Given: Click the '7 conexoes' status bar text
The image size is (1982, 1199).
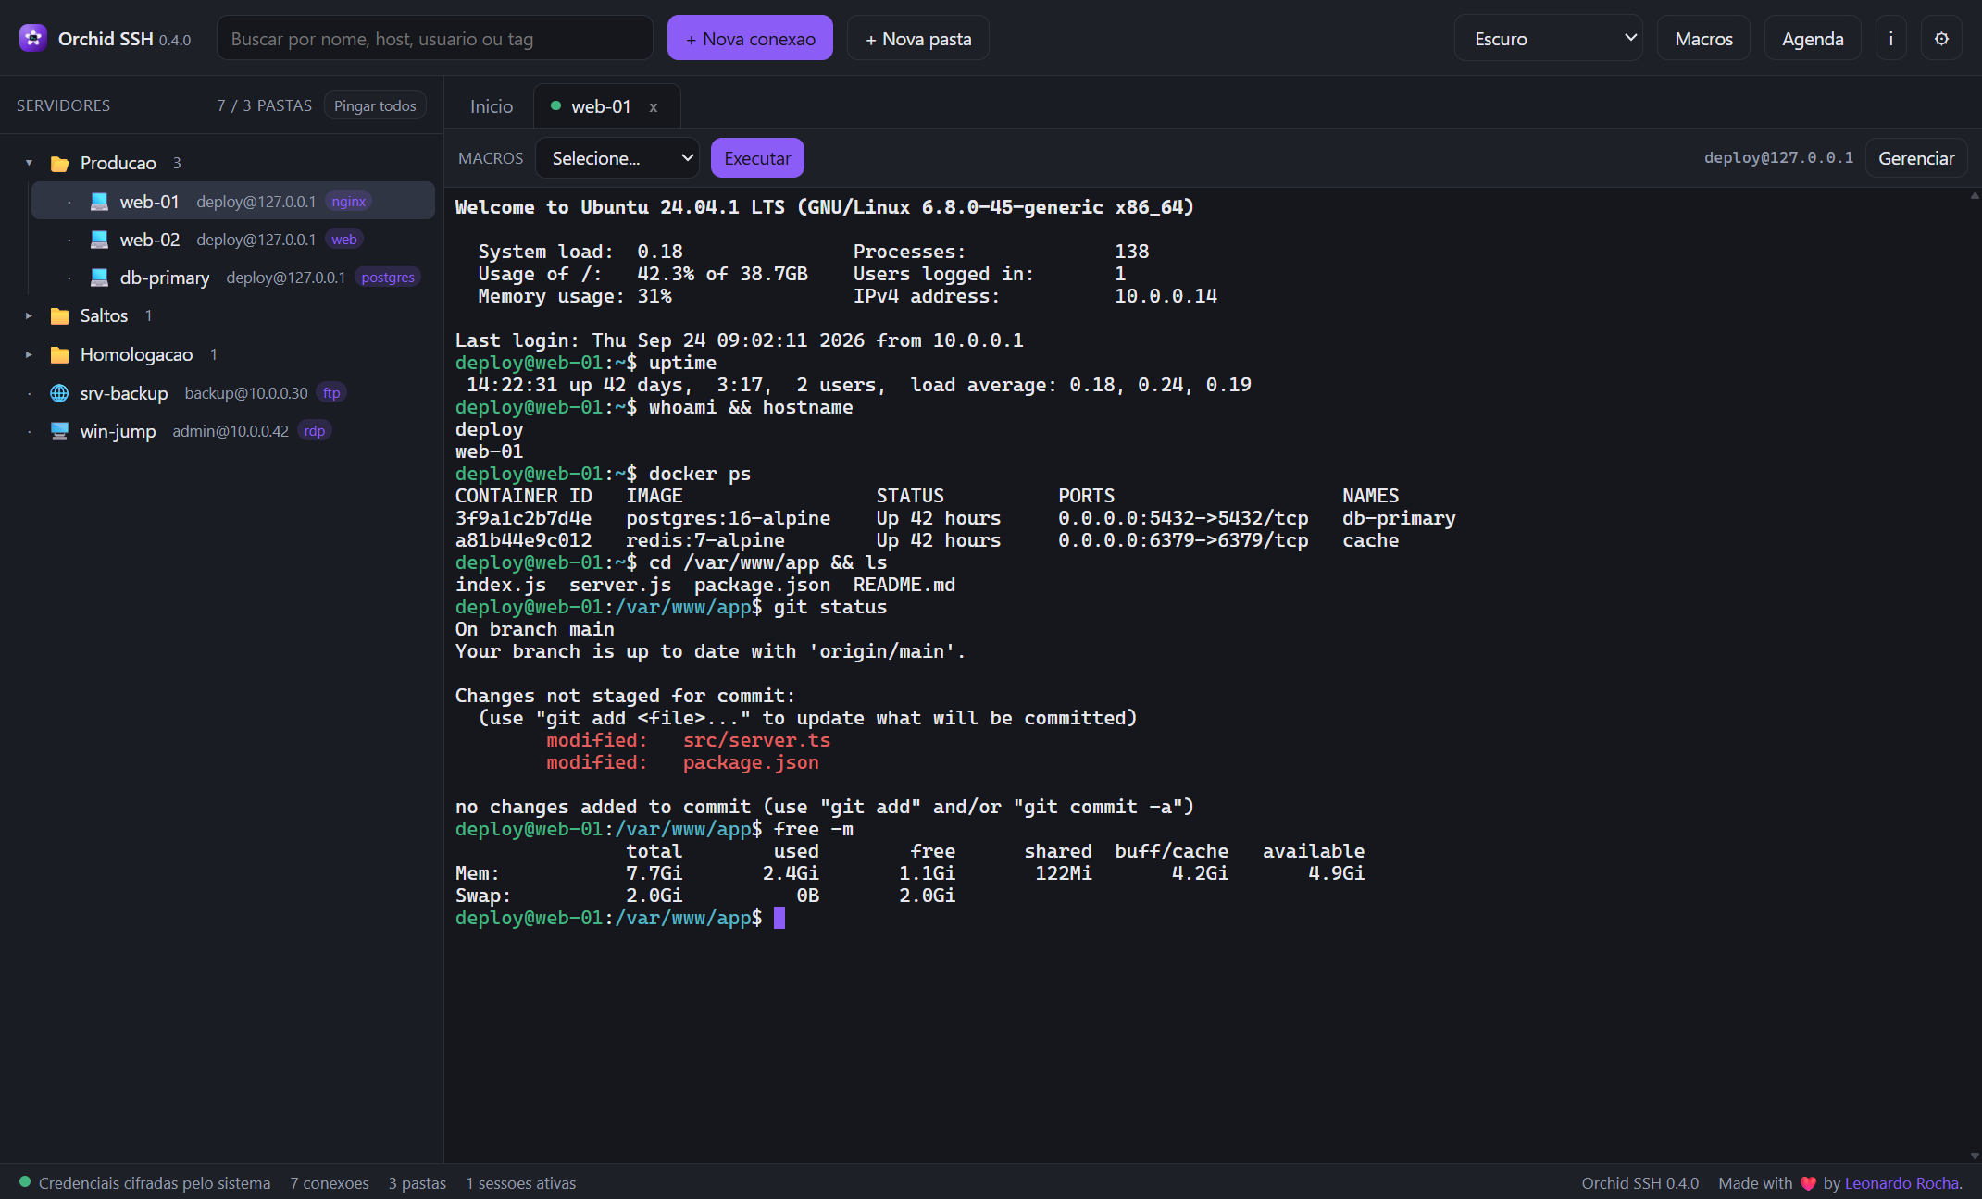Looking at the screenshot, I should tap(330, 1183).
